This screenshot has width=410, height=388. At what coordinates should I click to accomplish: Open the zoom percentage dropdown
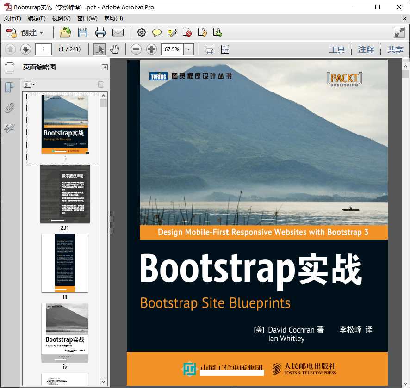(x=187, y=49)
